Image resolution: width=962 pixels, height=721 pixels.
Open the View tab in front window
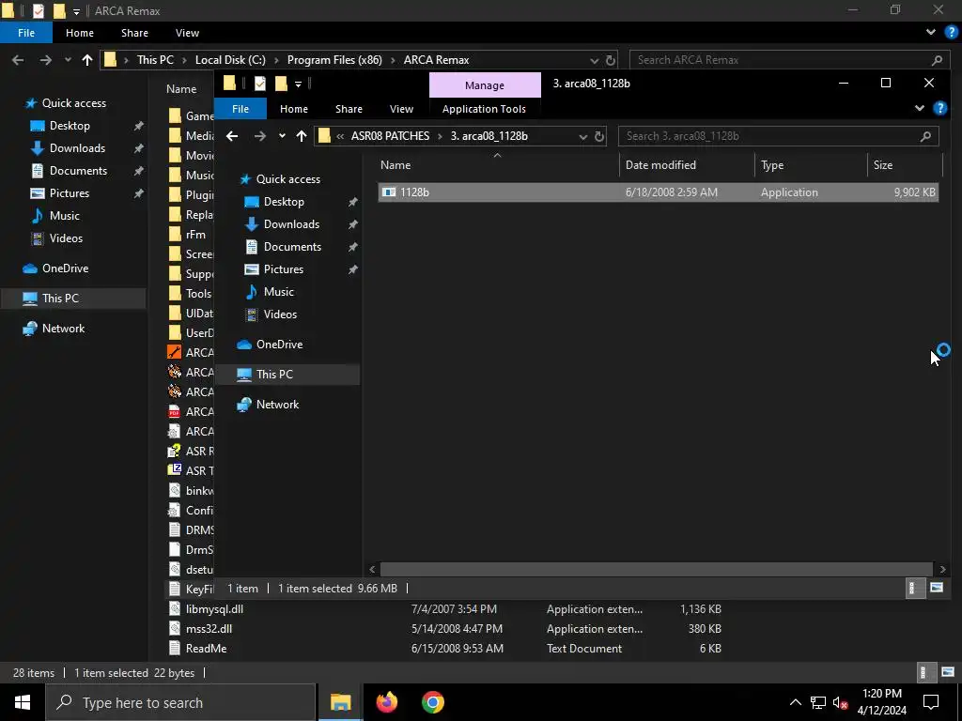coord(401,109)
